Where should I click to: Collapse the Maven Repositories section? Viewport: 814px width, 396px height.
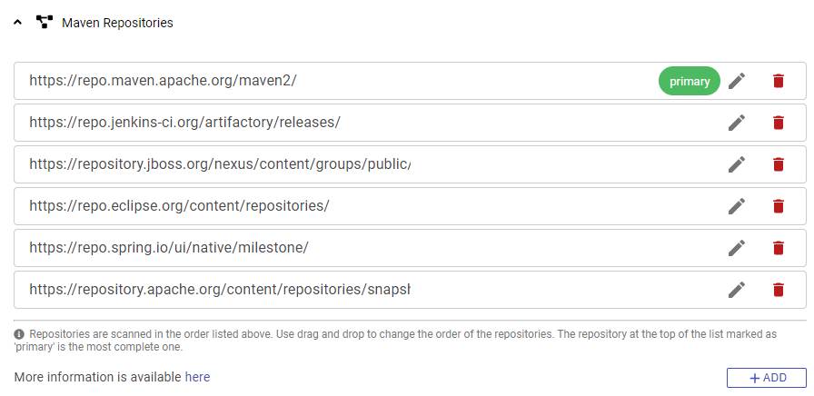click(x=18, y=23)
